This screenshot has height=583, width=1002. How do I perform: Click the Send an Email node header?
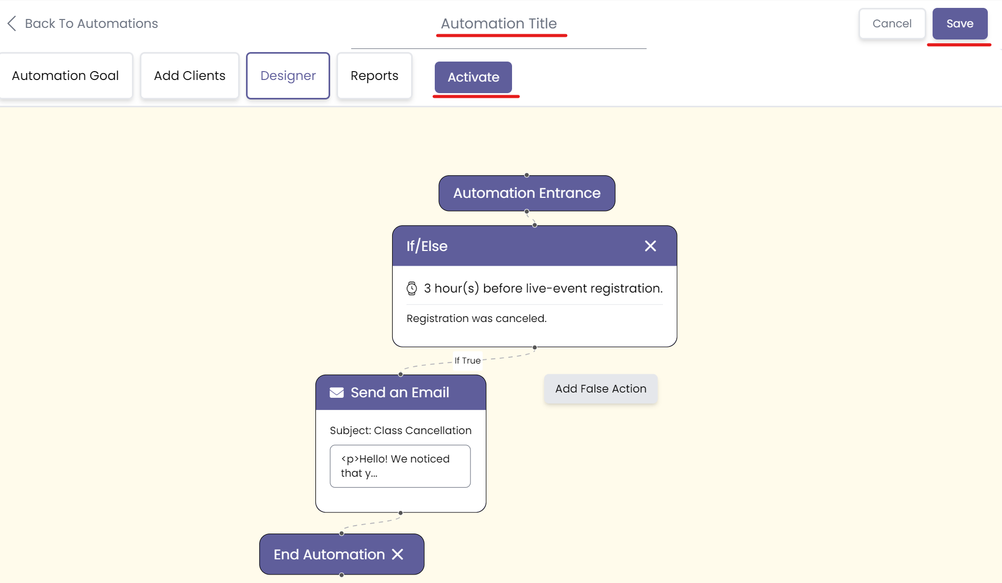click(x=400, y=392)
